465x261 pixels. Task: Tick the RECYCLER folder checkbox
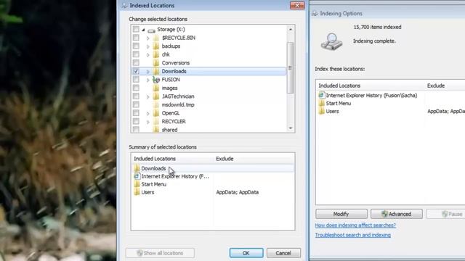[136, 121]
